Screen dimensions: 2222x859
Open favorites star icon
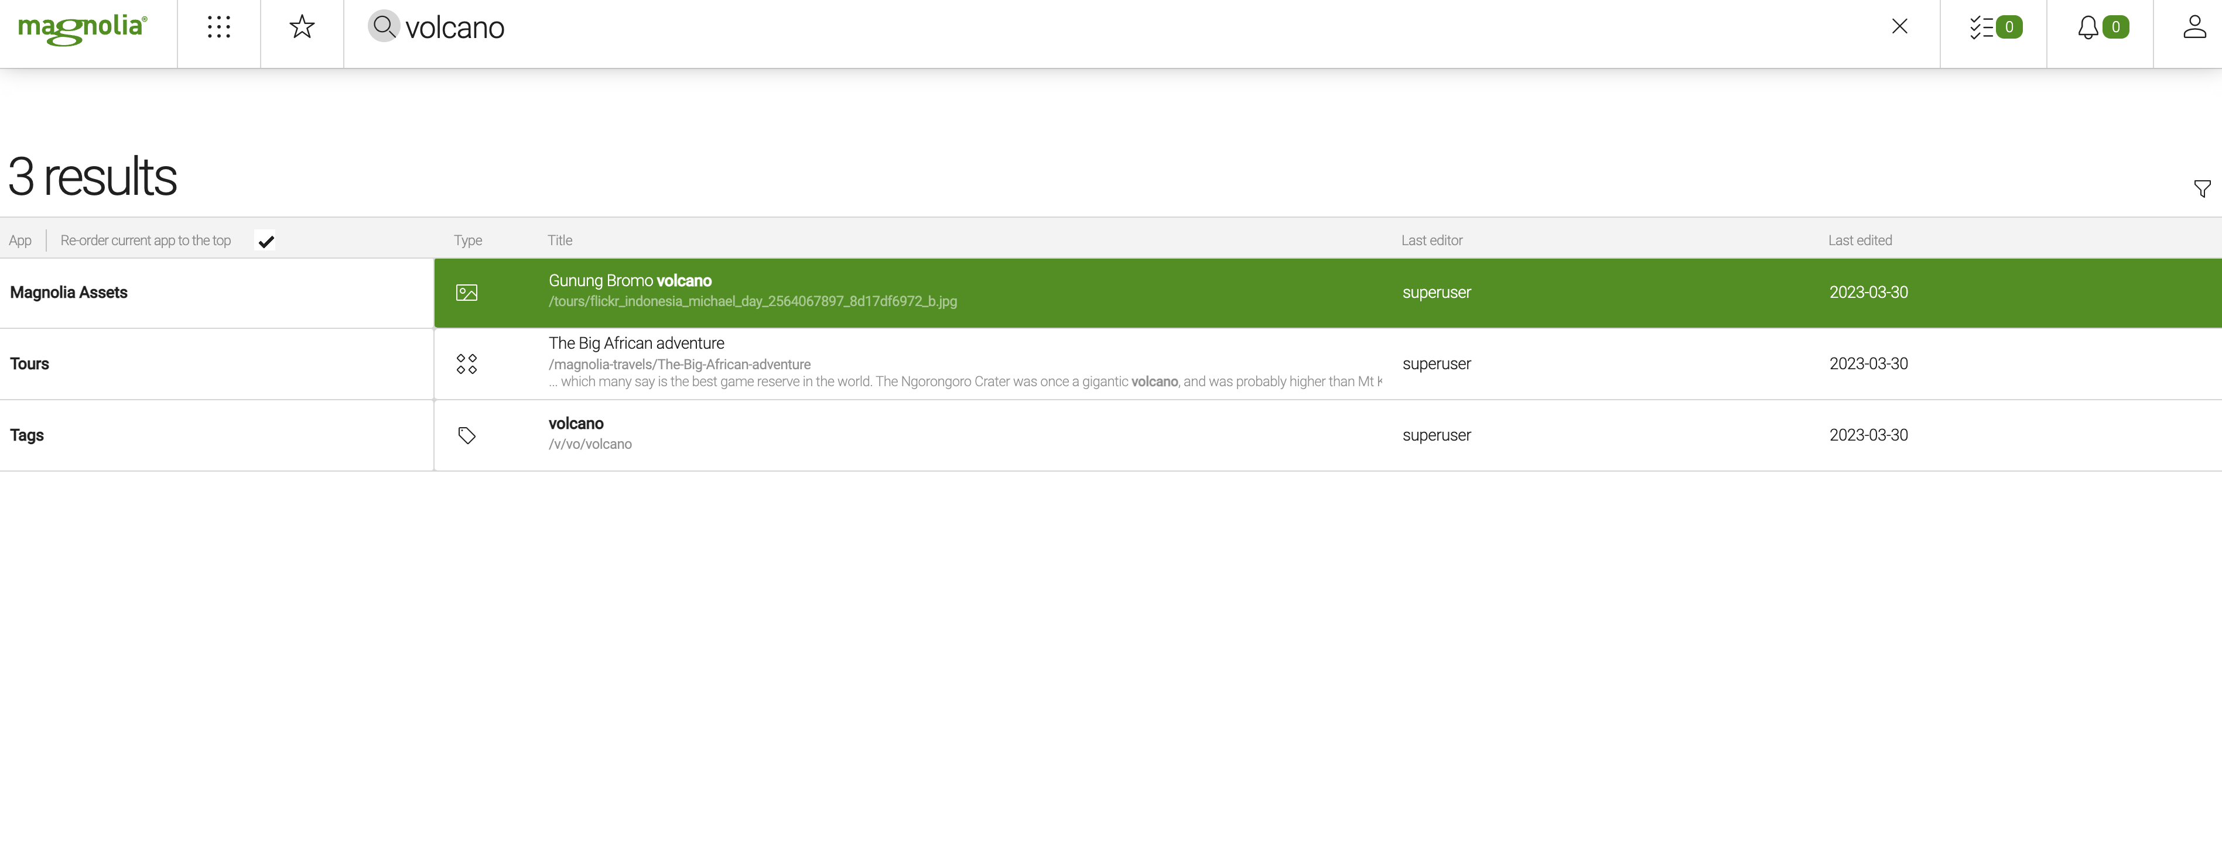[302, 27]
